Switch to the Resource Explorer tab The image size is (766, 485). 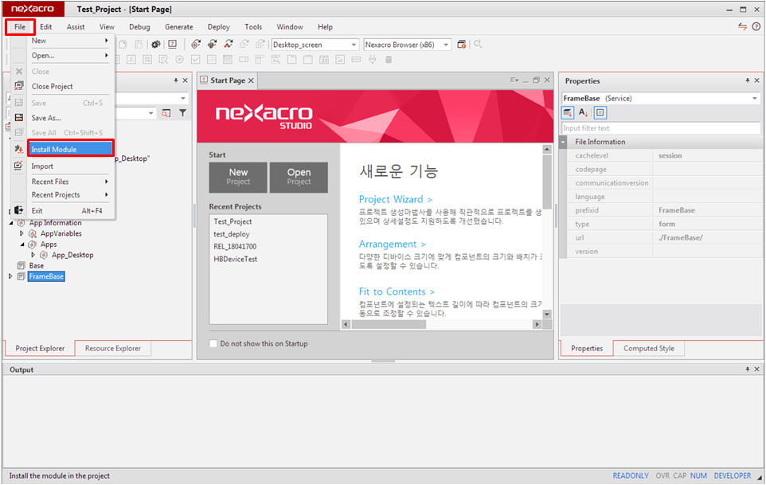coord(112,348)
